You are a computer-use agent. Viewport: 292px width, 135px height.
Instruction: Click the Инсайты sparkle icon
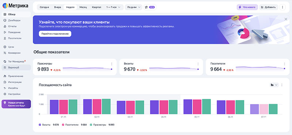click(5, 88)
